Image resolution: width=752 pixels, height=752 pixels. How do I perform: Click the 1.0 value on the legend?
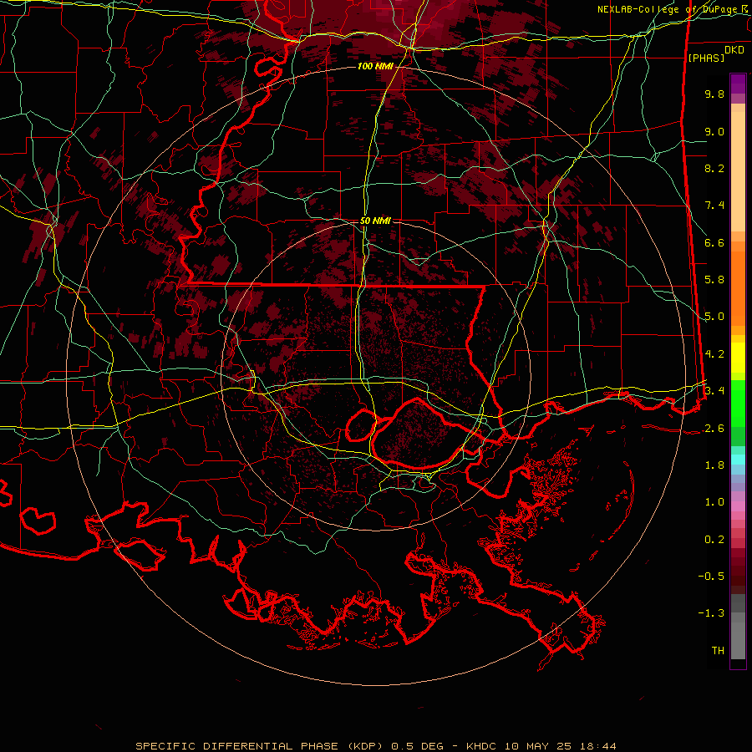tap(714, 502)
